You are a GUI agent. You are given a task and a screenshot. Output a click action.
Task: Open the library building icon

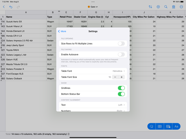[x=174, y=7]
